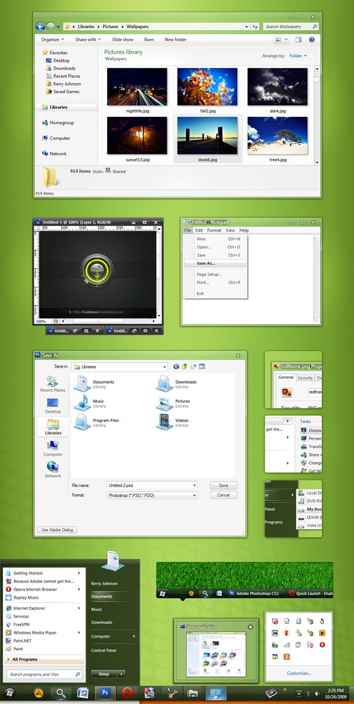Click Slide show in explorer toolbar
The width and height of the screenshot is (354, 704).
point(123,39)
